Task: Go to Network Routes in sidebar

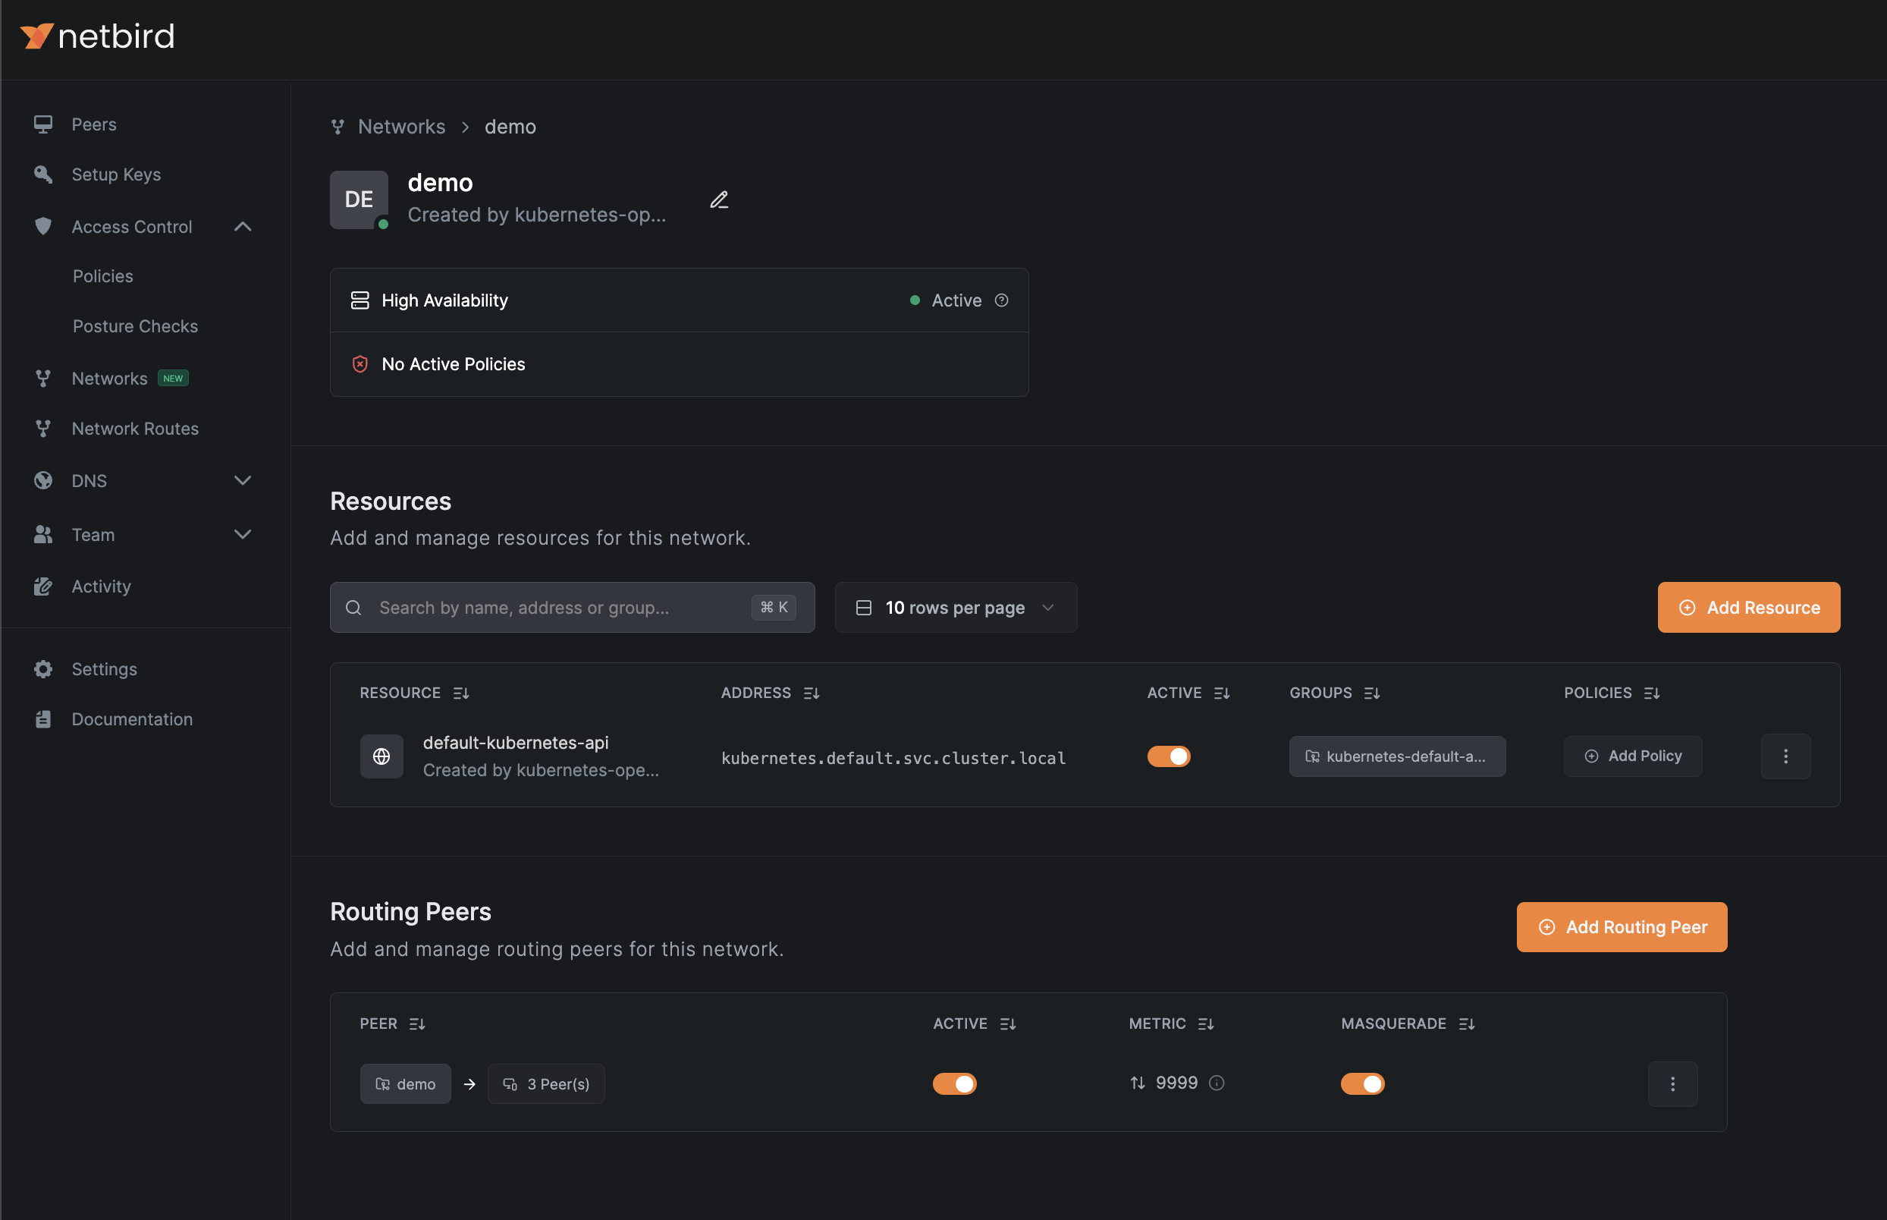Action: [x=134, y=429]
